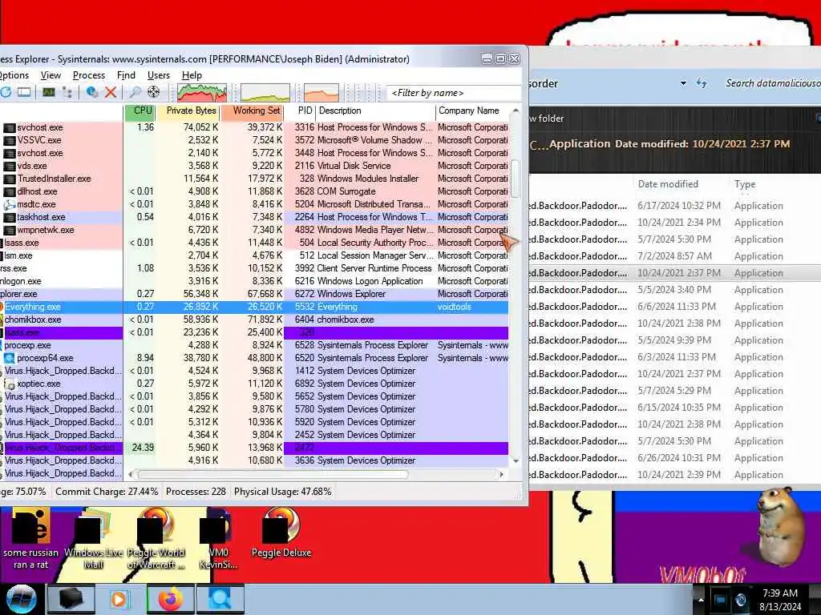The image size is (821, 615).
Task: Click the Find handle or DLL binoculars icon
Action: tap(135, 93)
